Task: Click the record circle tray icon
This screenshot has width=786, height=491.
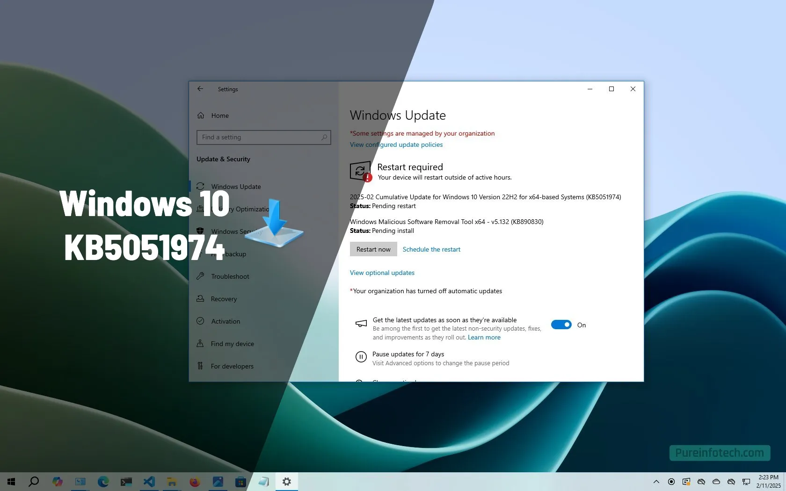Action: [x=671, y=482]
